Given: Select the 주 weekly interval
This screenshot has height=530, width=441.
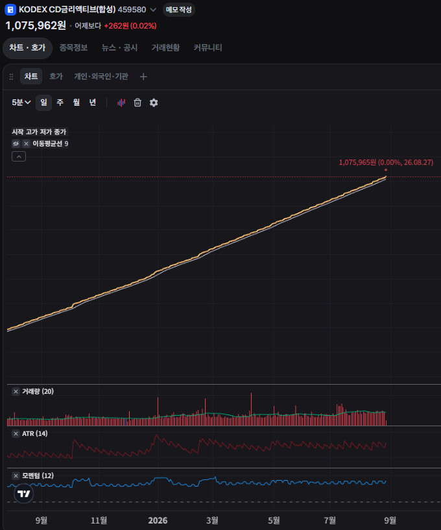Looking at the screenshot, I should 60,102.
